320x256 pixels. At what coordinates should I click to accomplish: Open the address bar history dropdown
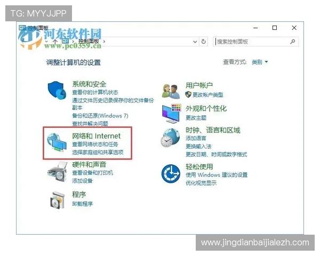pos(195,42)
